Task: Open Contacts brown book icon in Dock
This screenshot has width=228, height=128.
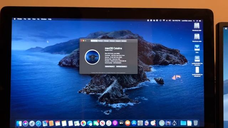Action: point(51,123)
